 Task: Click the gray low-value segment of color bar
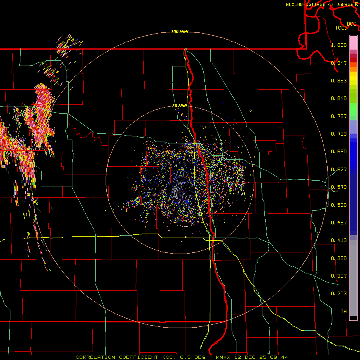[x=353, y=278]
